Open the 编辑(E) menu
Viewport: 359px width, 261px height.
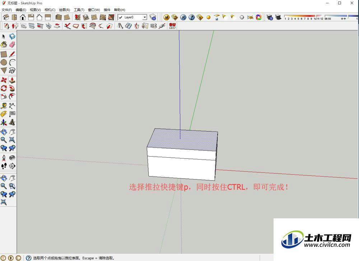pos(21,10)
